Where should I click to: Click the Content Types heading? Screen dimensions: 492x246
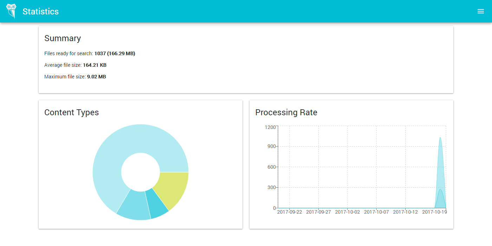pyautogui.click(x=71, y=112)
